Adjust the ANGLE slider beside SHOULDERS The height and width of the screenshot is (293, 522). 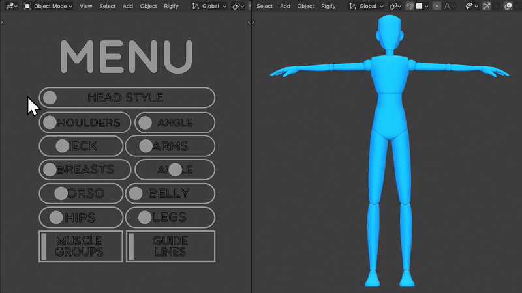pyautogui.click(x=175, y=122)
